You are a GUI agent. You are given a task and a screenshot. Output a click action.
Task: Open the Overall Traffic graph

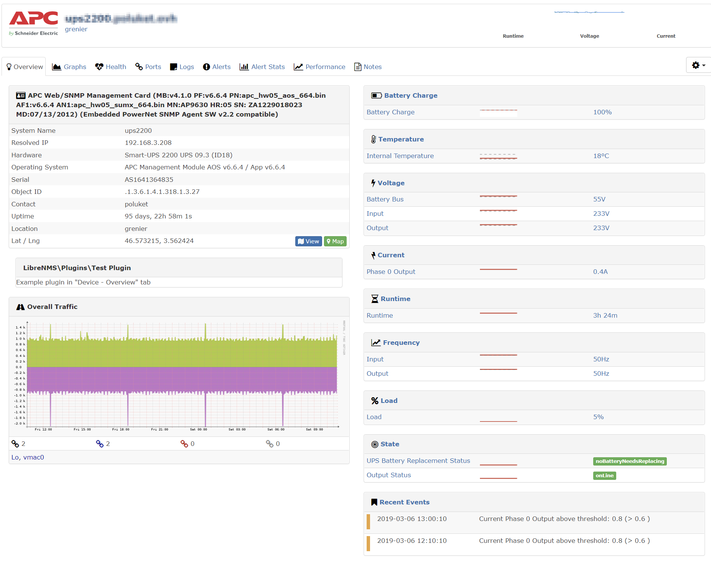(179, 377)
